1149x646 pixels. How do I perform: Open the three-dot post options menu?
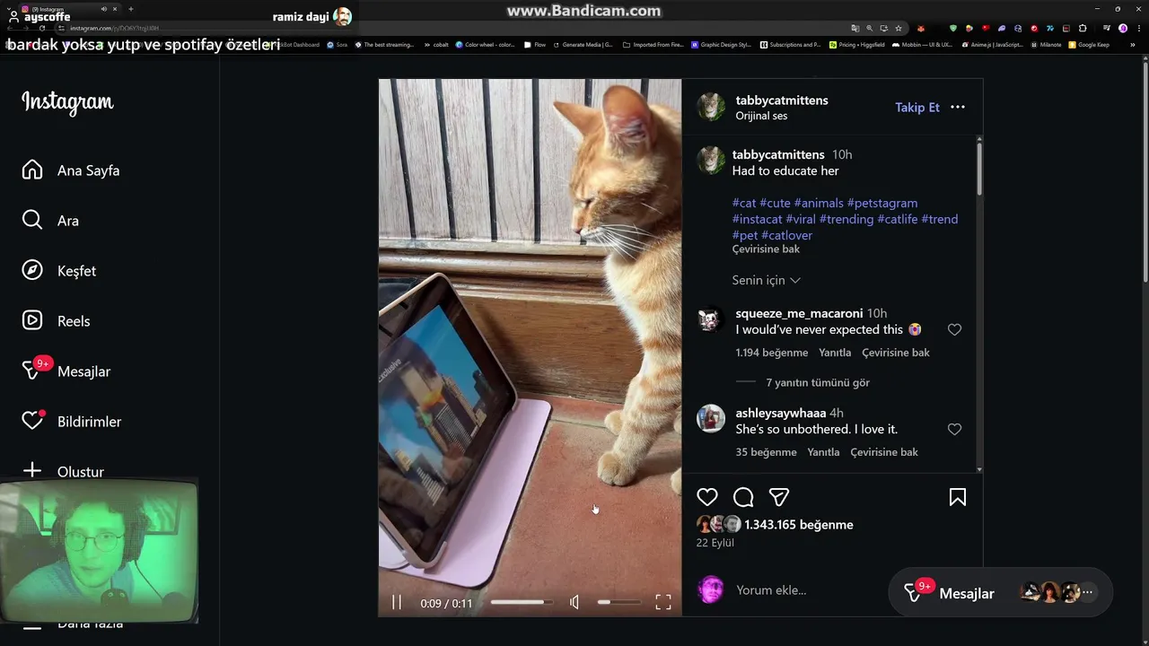[x=958, y=107]
